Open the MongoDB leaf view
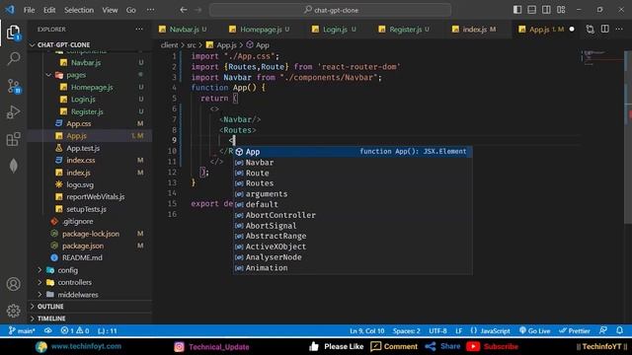The height and width of the screenshot is (355, 632). 13,166
